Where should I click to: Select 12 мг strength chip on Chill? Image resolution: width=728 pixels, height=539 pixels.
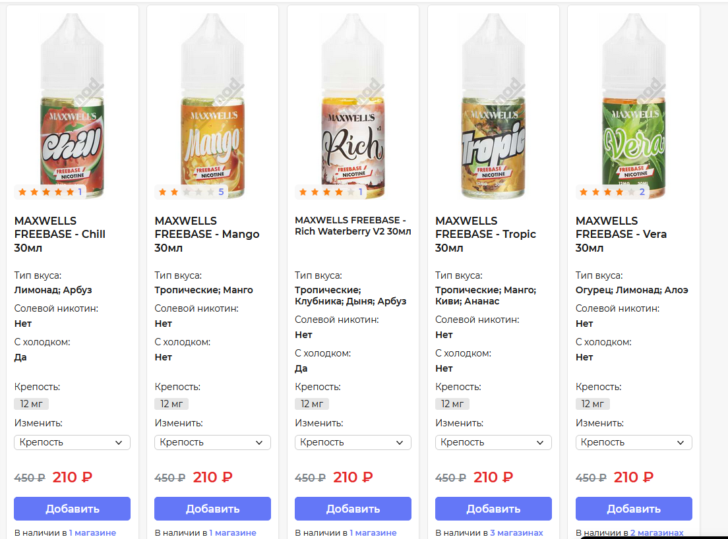tap(31, 404)
